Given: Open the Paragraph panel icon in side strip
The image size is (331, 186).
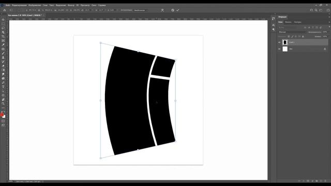Looking at the screenshot, I should click(274, 30).
